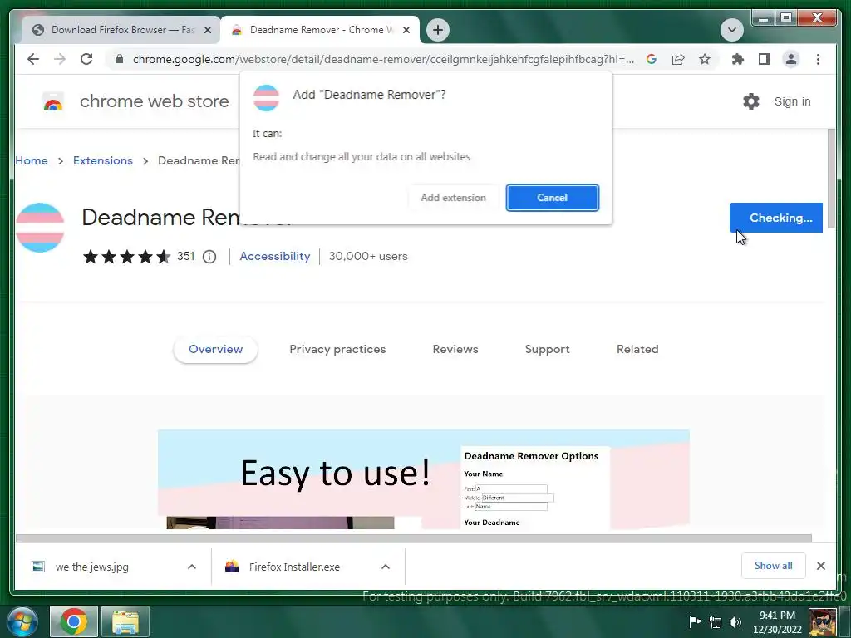Open the Support tab
851x638 pixels.
click(x=547, y=350)
